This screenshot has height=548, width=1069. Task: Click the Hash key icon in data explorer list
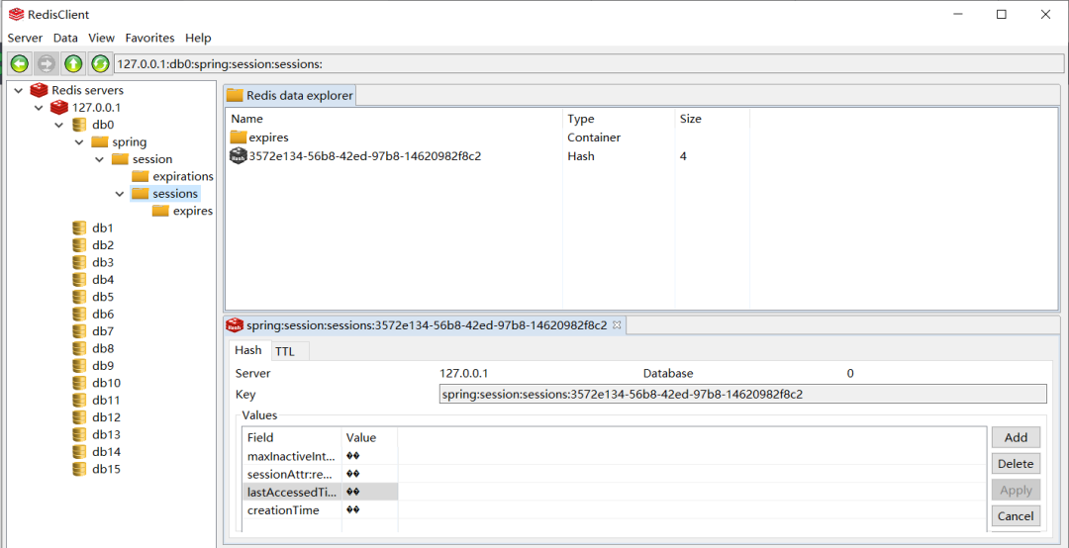(239, 155)
